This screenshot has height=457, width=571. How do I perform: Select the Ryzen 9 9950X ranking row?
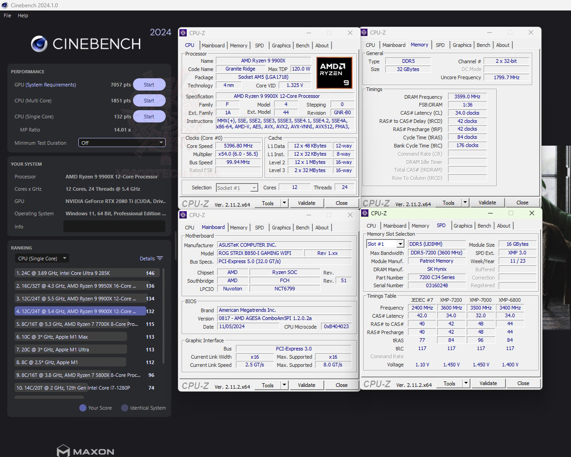tap(85, 286)
